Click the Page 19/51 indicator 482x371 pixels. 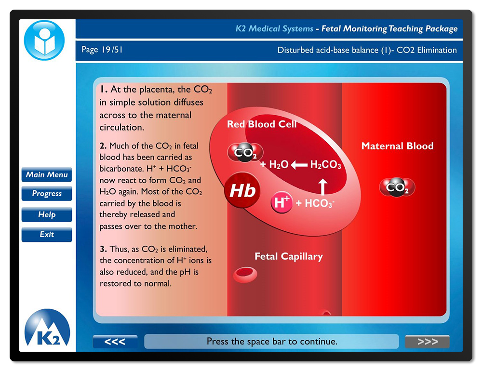pyautogui.click(x=102, y=50)
